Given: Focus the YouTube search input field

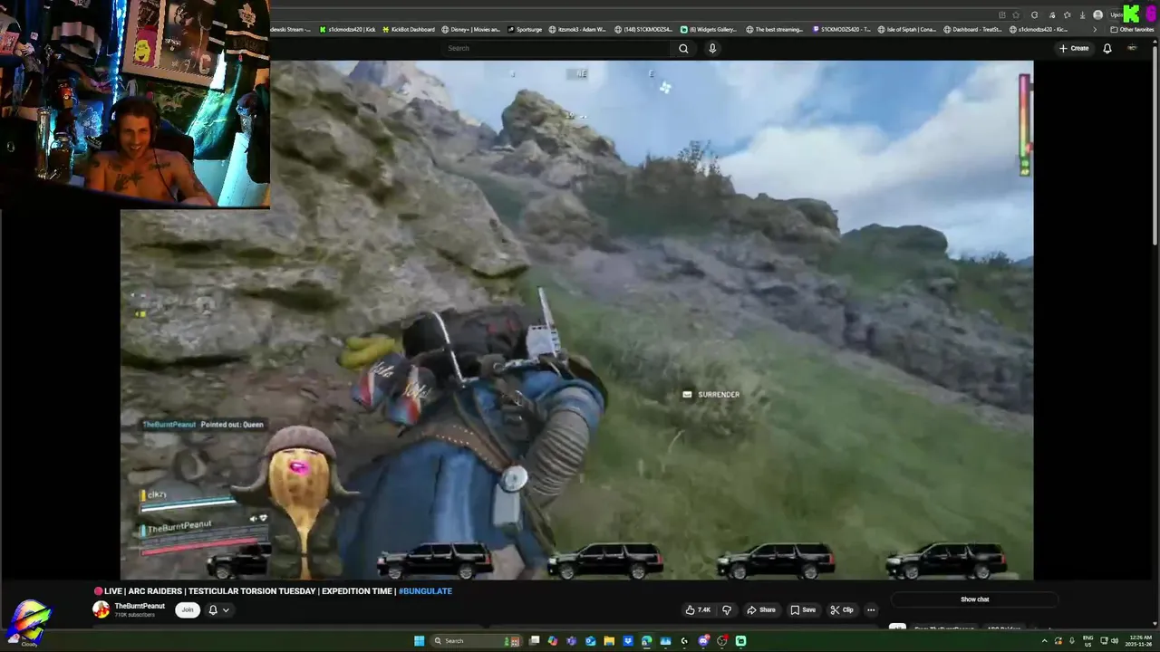Looking at the screenshot, I should click(557, 48).
